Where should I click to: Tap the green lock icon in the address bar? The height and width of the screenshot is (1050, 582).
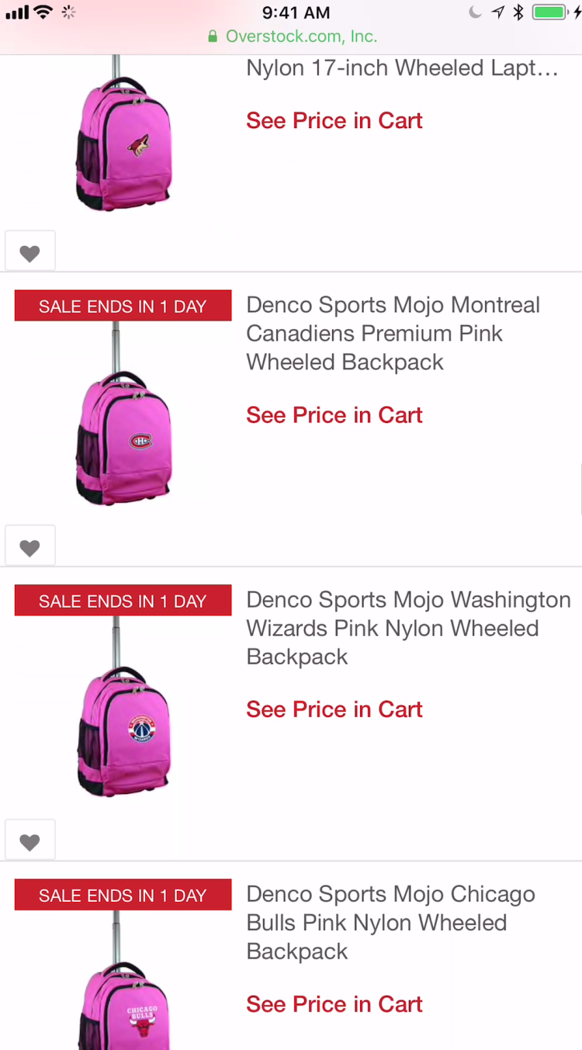tap(213, 36)
